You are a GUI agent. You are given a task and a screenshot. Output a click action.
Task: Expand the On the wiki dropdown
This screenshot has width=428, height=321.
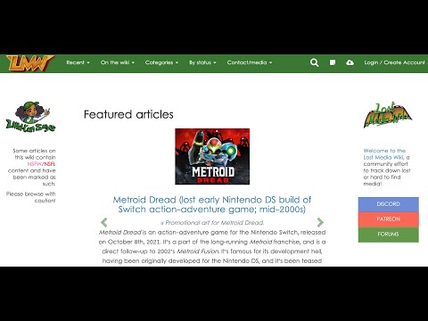(118, 62)
